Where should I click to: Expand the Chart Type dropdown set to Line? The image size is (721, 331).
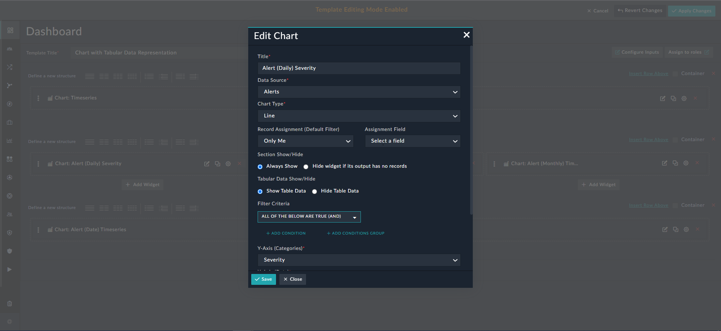pos(359,116)
